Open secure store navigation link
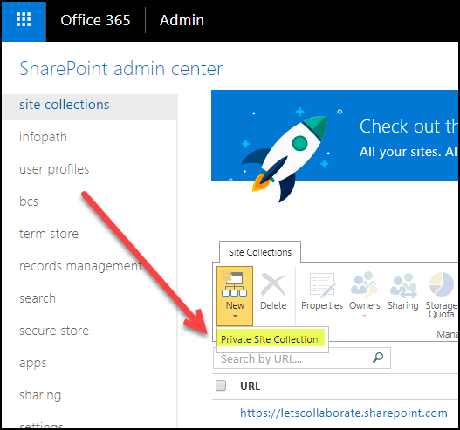 tap(54, 331)
